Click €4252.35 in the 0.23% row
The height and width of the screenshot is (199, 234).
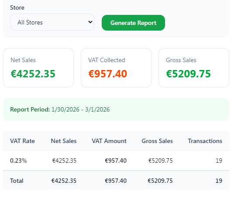click(64, 161)
